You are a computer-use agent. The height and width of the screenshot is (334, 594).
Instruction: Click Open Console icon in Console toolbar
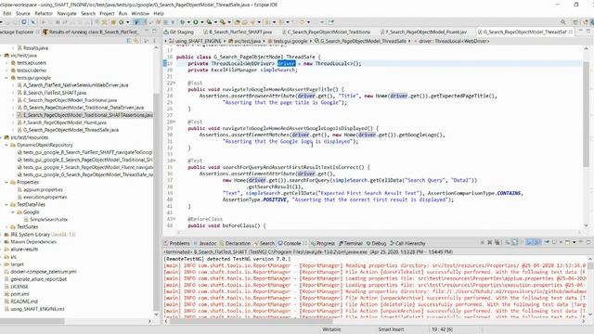pos(567,242)
